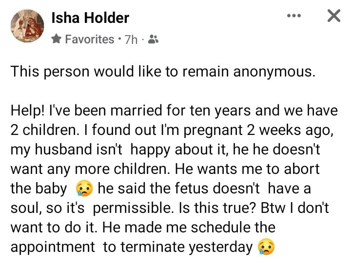Click the crying emoji after "yesterday"

[265, 247]
